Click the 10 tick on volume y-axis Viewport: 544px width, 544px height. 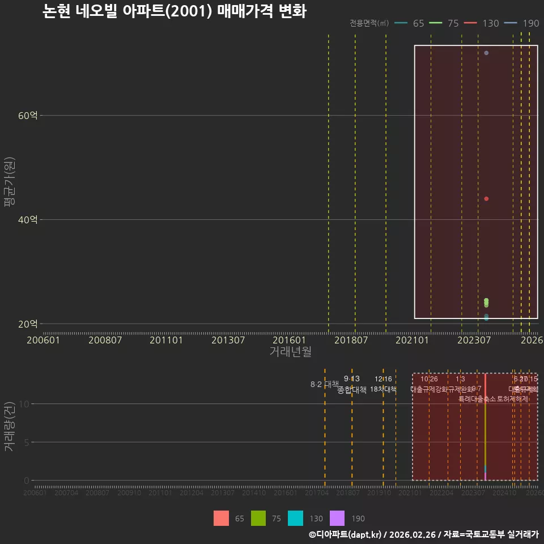click(x=24, y=404)
